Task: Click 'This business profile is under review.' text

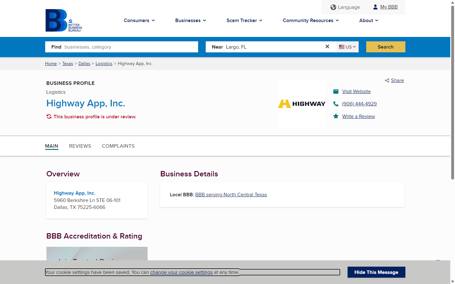Action: coord(95,117)
